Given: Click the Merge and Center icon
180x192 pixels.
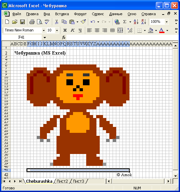Looking at the screenshot, I should click(x=120, y=30).
